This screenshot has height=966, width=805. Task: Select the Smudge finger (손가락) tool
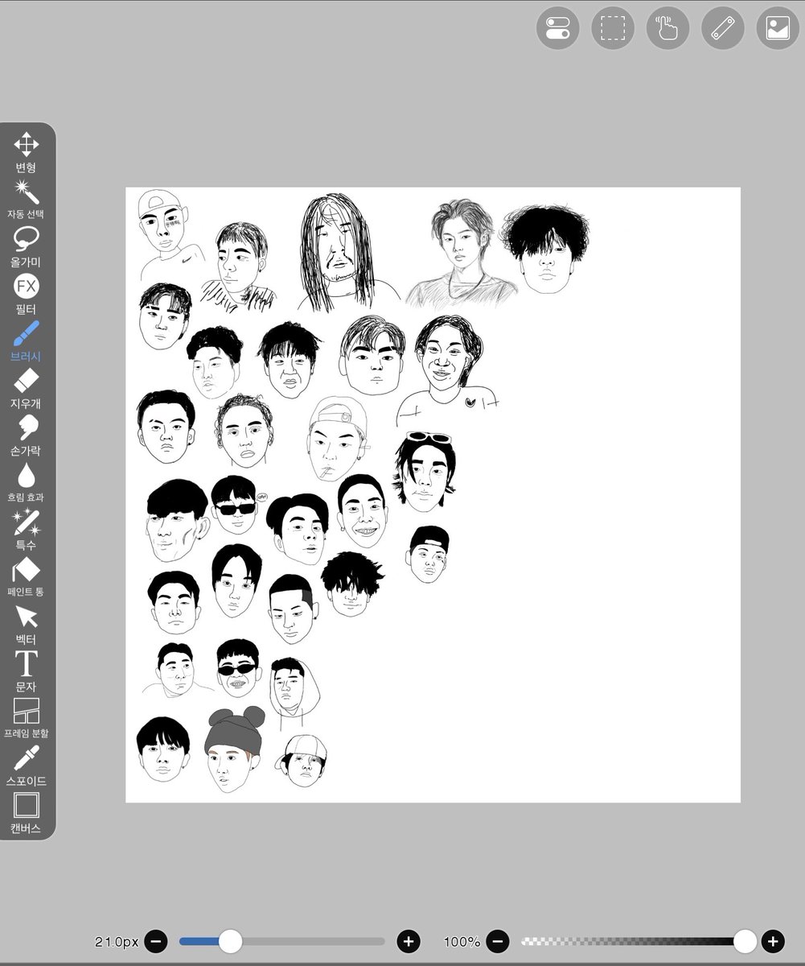(27, 436)
